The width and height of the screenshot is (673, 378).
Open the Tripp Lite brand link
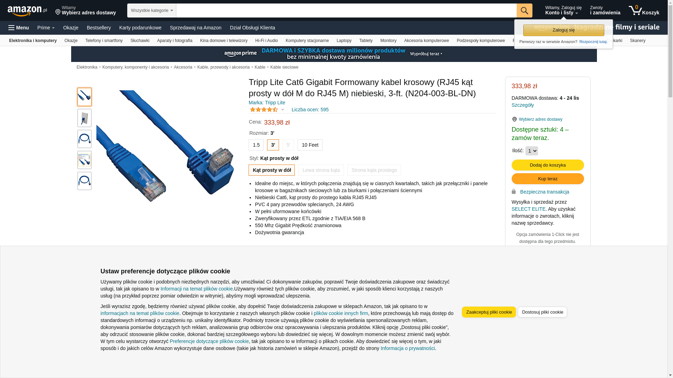[x=267, y=103]
